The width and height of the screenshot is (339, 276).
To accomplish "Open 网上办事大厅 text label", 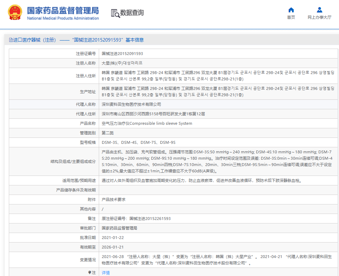I will pos(319,18).
